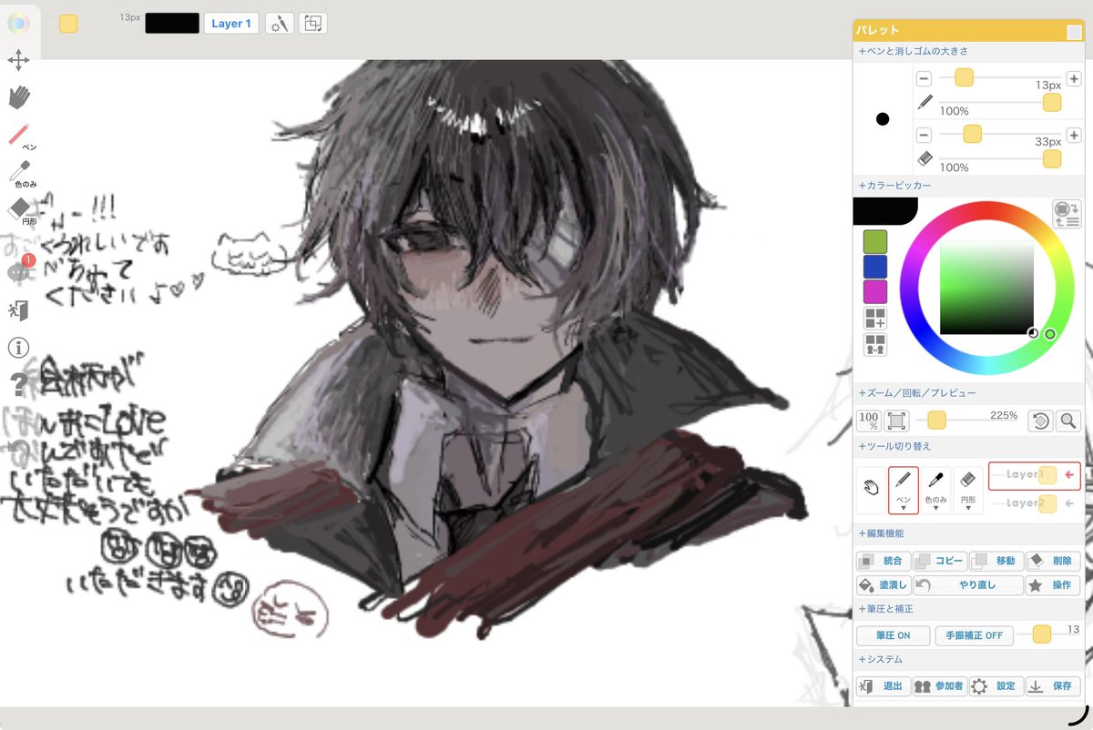
Task: Reset zoom with the 100% icon
Action: [868, 421]
